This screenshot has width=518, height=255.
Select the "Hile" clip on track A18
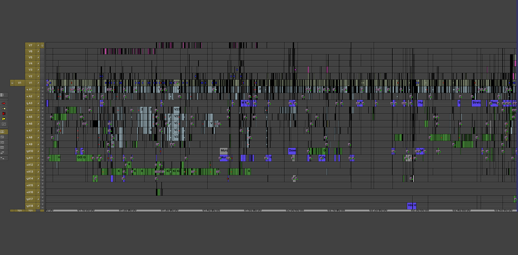point(410,206)
